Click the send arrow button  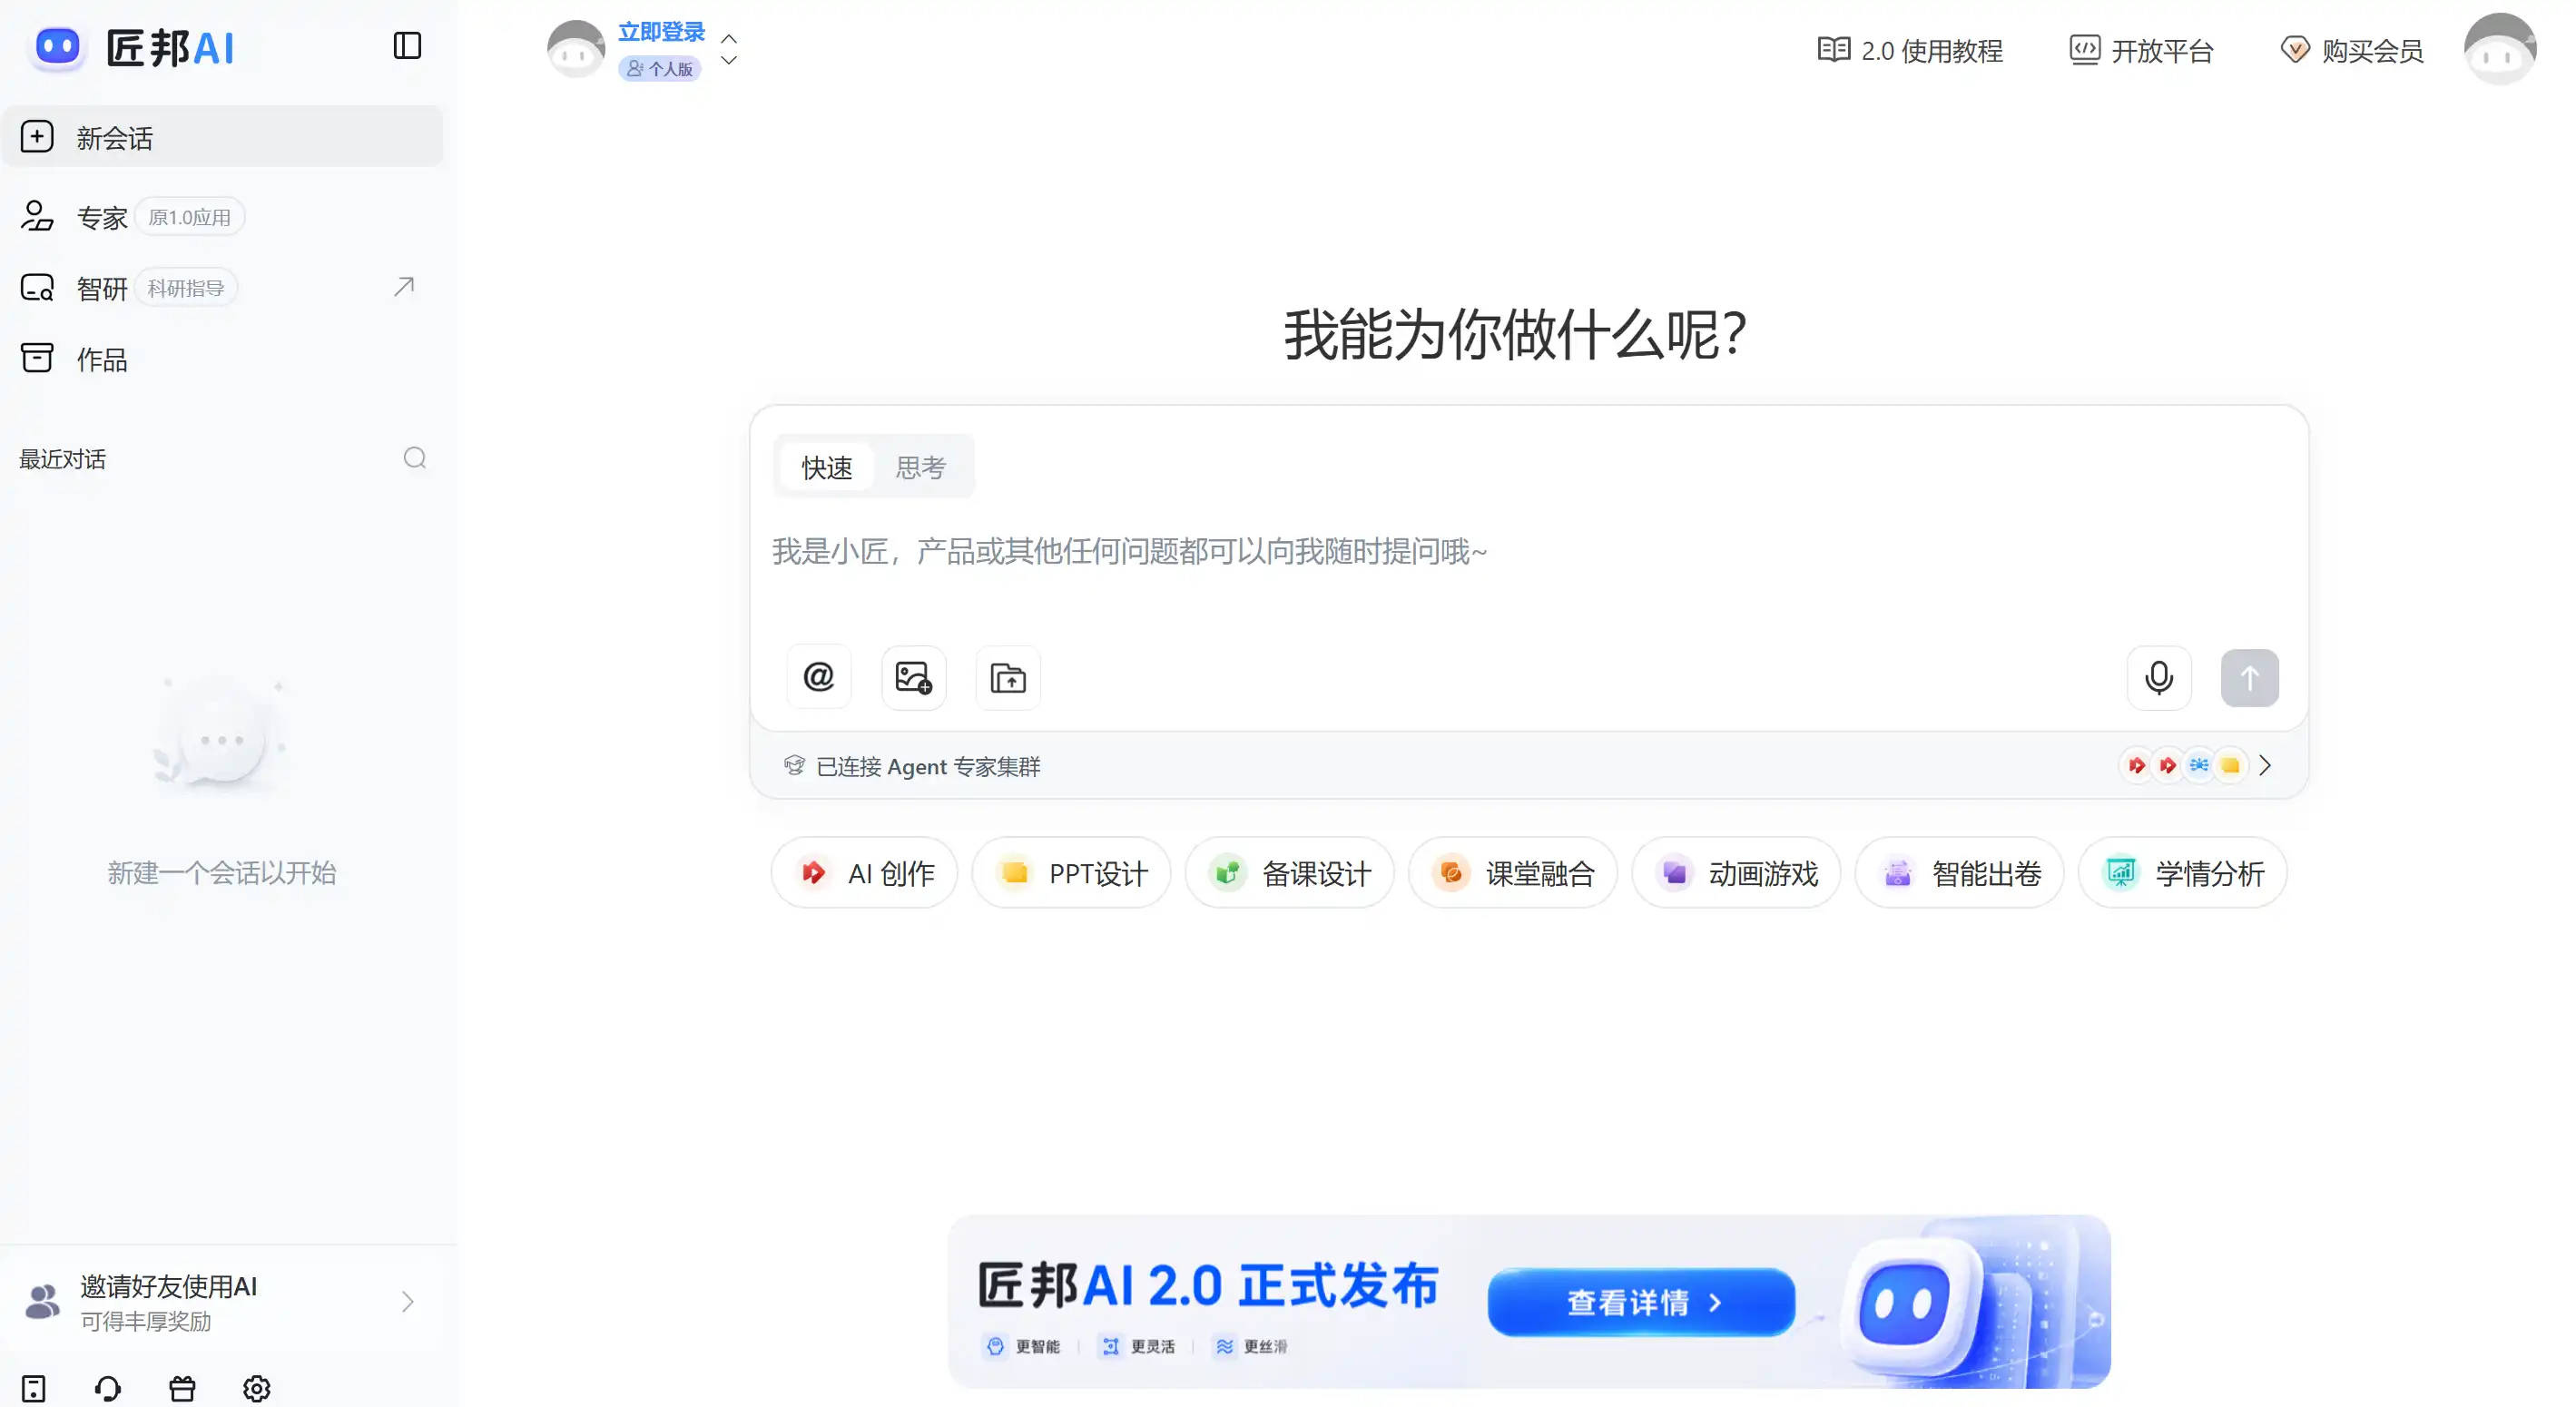(2249, 677)
